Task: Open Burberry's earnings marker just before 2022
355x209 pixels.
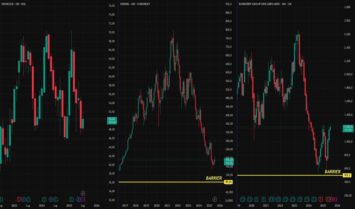Action: [278, 199]
